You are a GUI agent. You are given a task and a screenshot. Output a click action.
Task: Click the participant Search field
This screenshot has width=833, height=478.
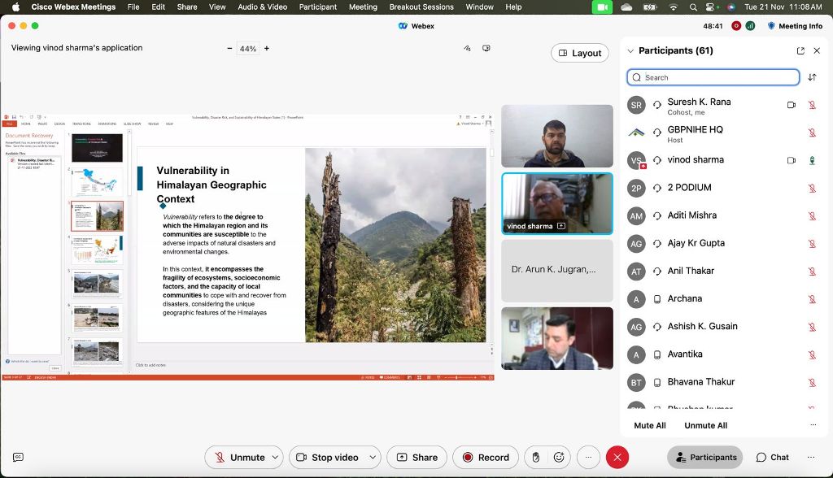pos(713,77)
